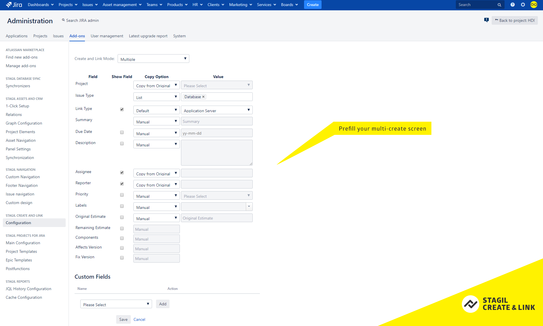Open Summary copy option dropdown
Viewport: 543px width, 326px height.
pos(157,121)
